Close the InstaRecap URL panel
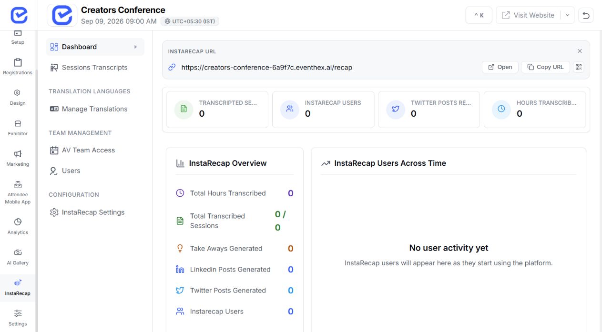This screenshot has width=602, height=332. point(580,51)
